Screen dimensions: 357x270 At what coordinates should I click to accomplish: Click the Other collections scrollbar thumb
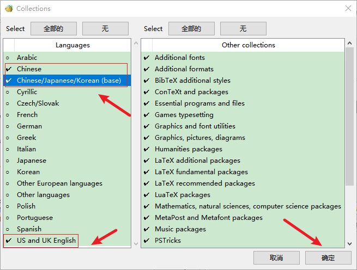click(x=350, y=116)
